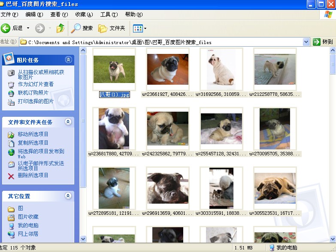Select thumbnail u=305523531,16717
This screenshot has width=336, height=252.
point(275,188)
